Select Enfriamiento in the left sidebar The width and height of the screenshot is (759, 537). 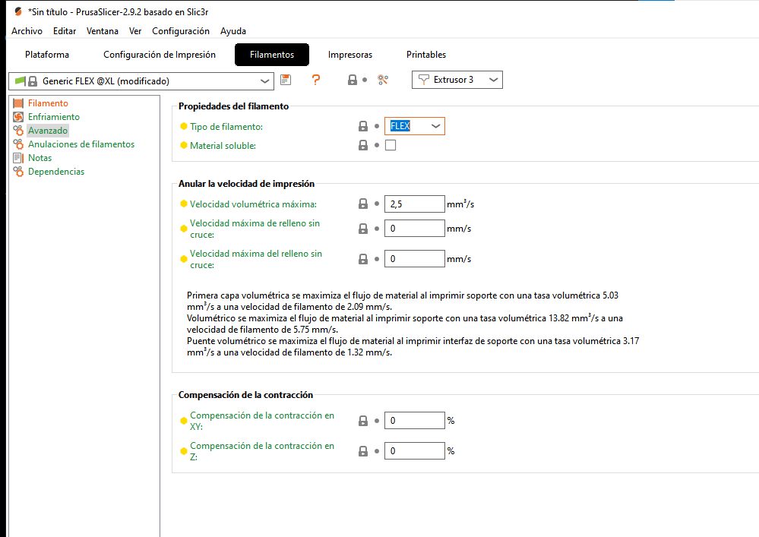click(x=53, y=117)
